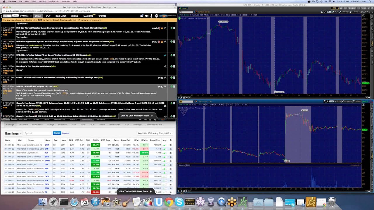The width and height of the screenshot is (374, 210).
Task: Open the Window menu in menu bar
Action: 66,1
